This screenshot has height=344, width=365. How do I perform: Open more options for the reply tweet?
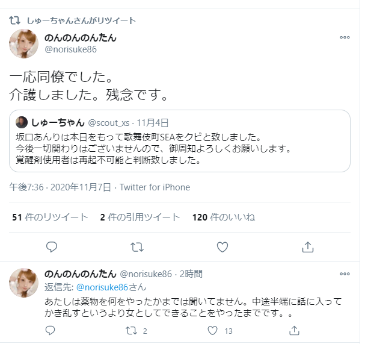coord(345,275)
